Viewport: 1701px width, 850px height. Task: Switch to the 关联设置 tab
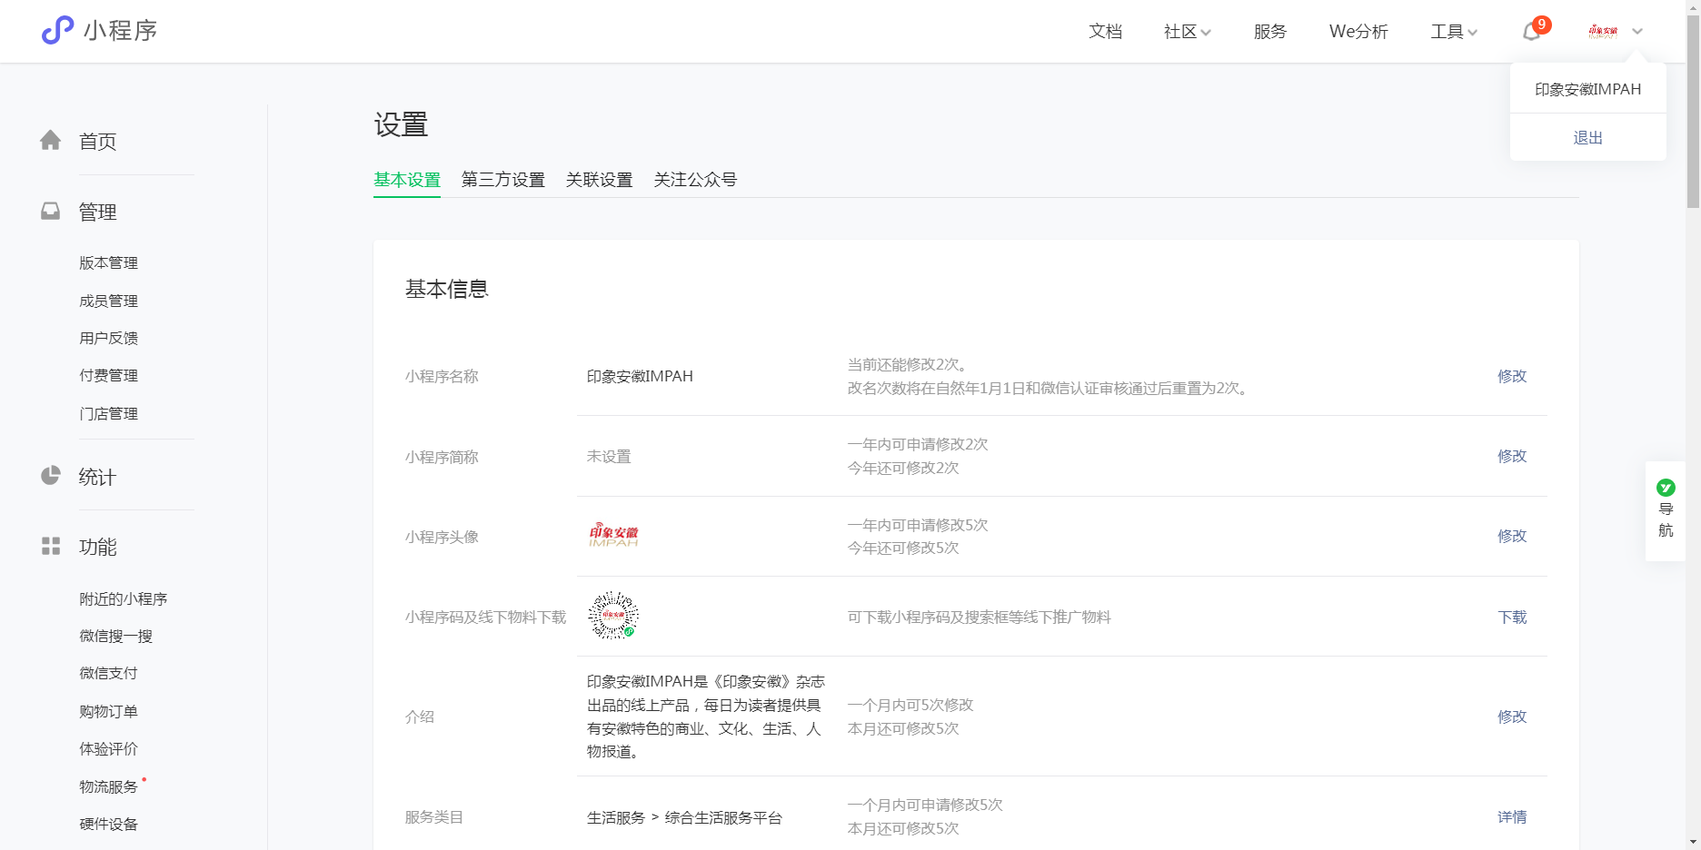pyautogui.click(x=600, y=180)
